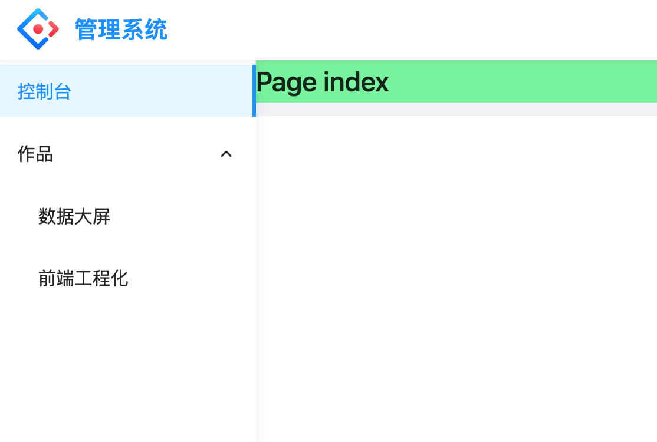Screen dimensions: 657x442
Task: Click the green header banner's empty area
Action: (x=524, y=81)
